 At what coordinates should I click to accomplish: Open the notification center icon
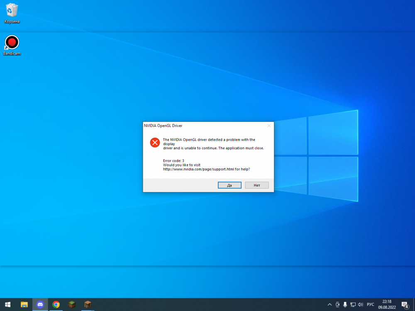tap(405, 305)
